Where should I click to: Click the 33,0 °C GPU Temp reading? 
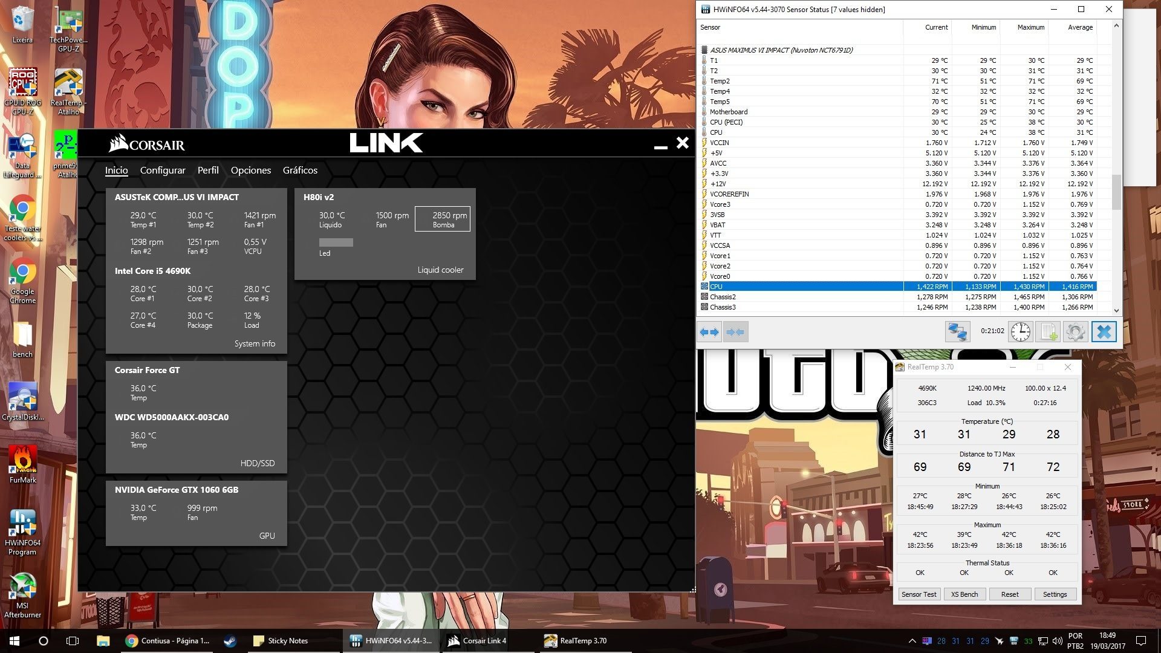tap(143, 512)
